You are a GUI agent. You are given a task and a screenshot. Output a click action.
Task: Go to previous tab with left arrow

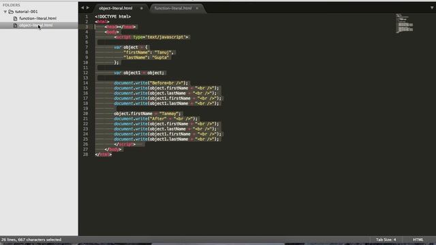pyautogui.click(x=82, y=7)
